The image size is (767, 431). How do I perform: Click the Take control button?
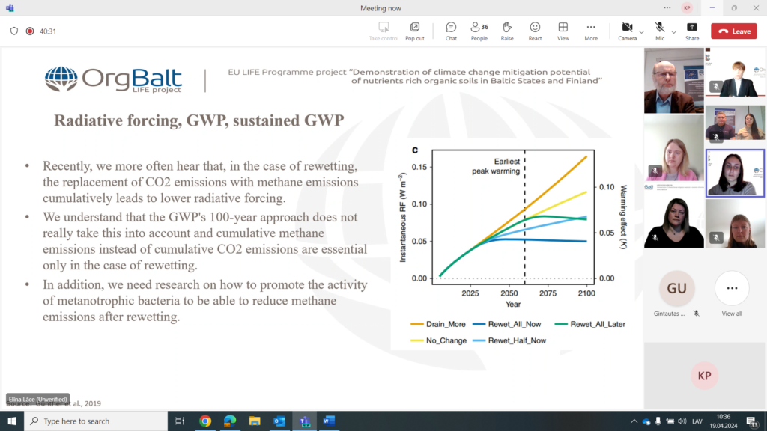coord(383,31)
